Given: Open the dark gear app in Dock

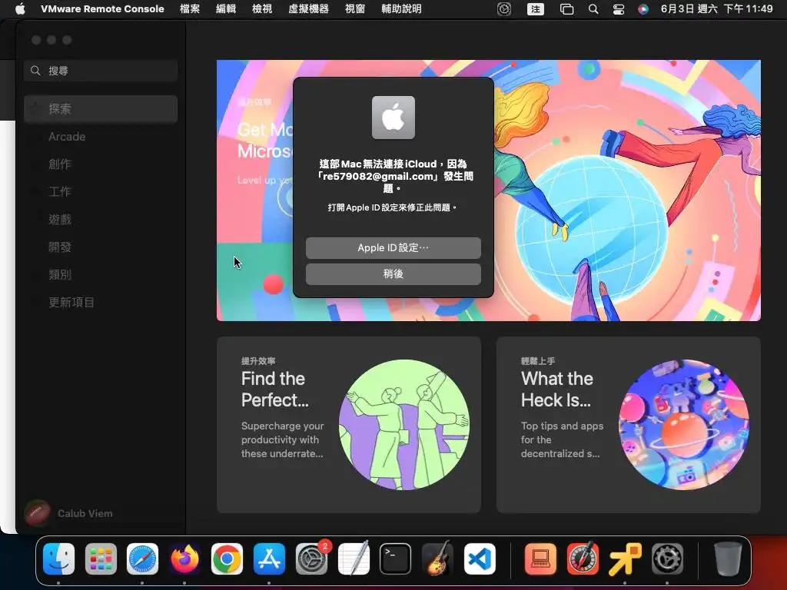Looking at the screenshot, I should tap(667, 559).
